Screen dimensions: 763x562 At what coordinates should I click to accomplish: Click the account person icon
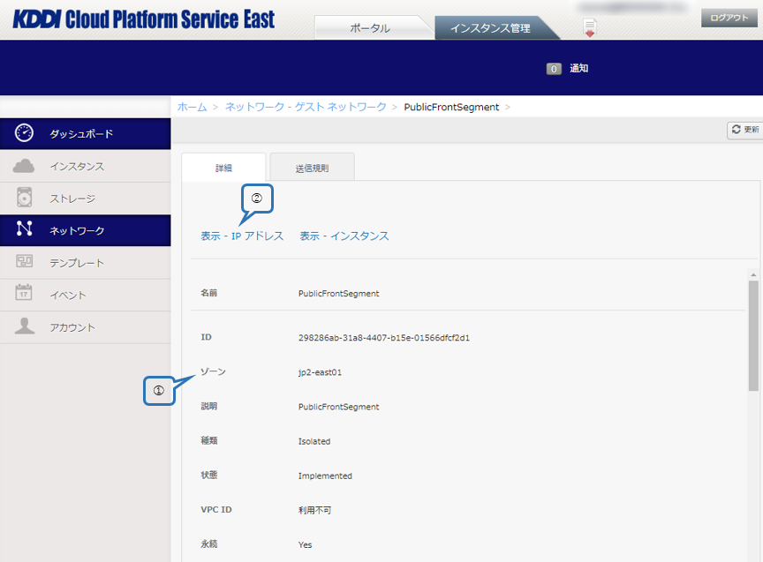point(24,326)
